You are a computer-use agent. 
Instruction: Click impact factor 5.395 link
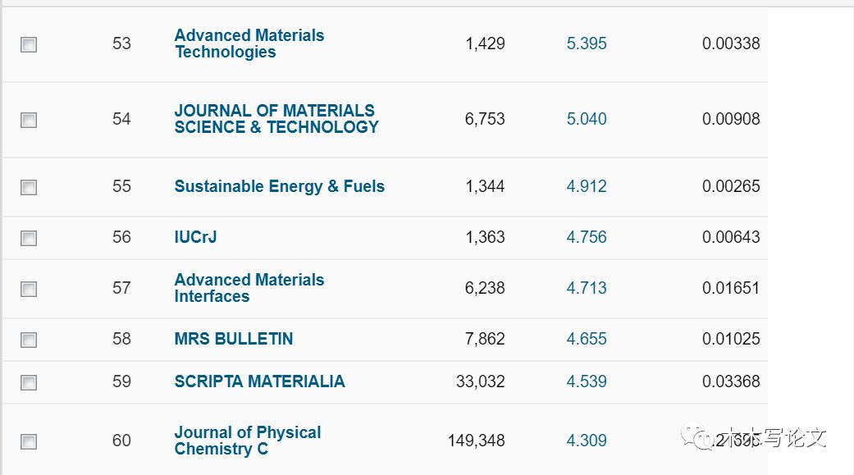click(587, 43)
